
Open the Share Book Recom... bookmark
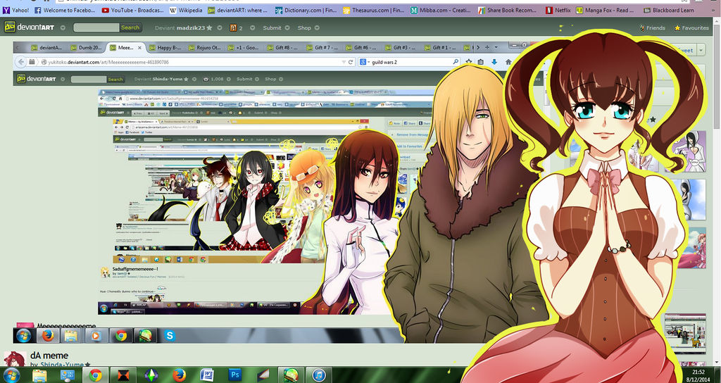(508, 10)
